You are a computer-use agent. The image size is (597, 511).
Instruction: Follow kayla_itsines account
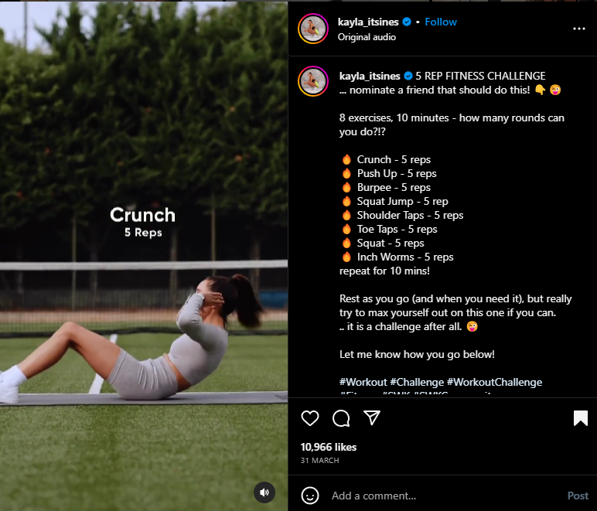pos(441,22)
